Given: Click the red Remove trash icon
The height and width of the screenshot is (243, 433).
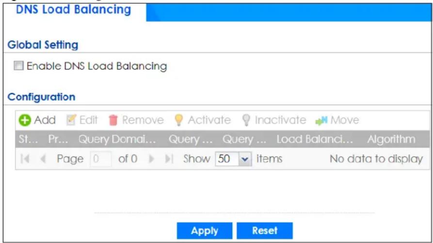Looking at the screenshot, I should click(113, 120).
